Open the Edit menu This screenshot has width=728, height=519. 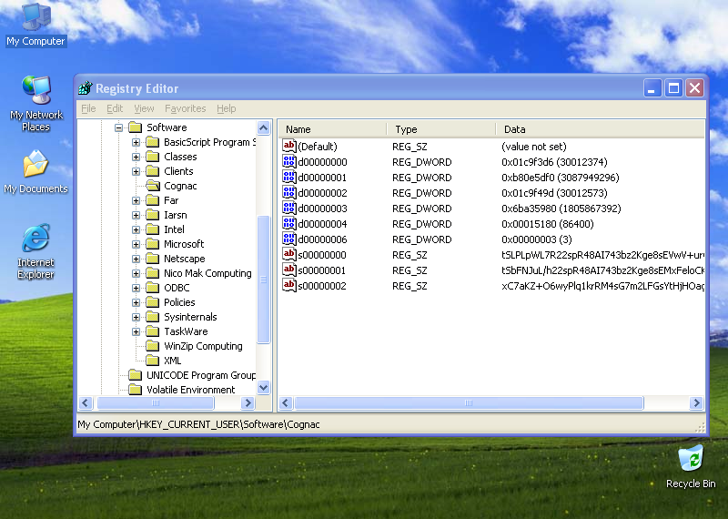[115, 108]
